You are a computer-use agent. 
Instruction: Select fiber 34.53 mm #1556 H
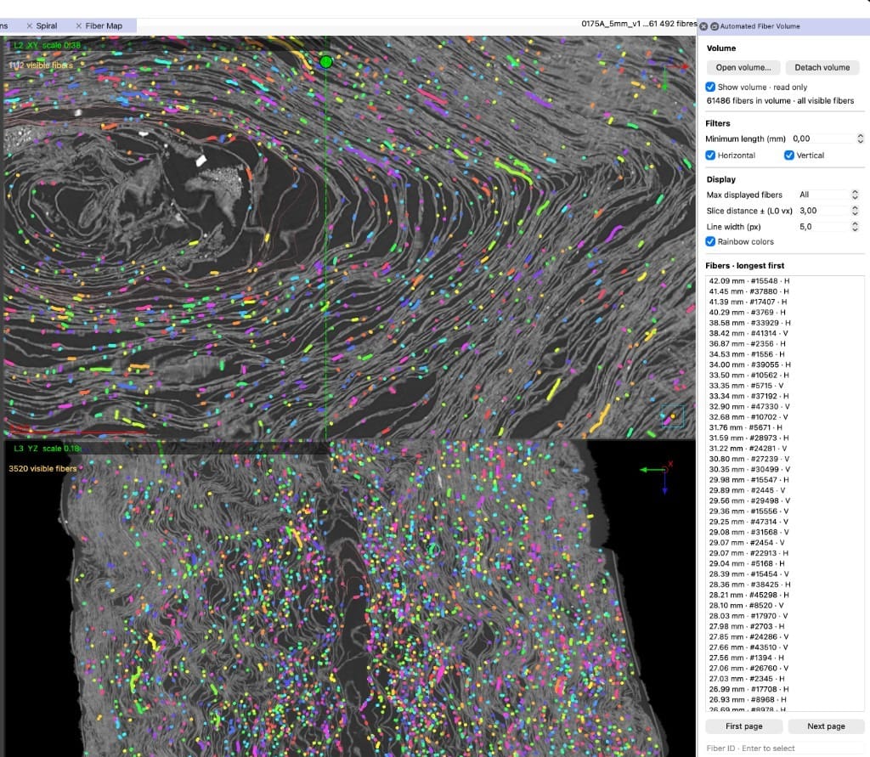pyautogui.click(x=784, y=354)
